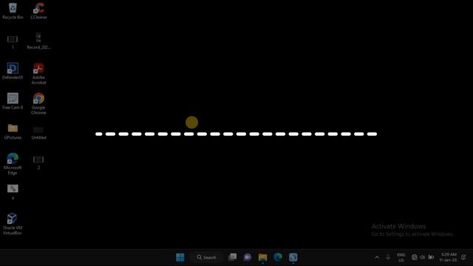Select the DefenderUI desktop shortcut

[x=13, y=71]
